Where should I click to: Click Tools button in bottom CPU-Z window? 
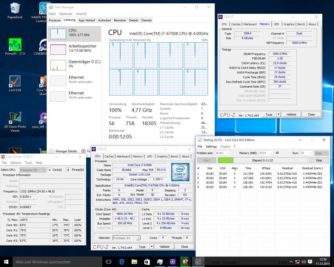click(142, 247)
